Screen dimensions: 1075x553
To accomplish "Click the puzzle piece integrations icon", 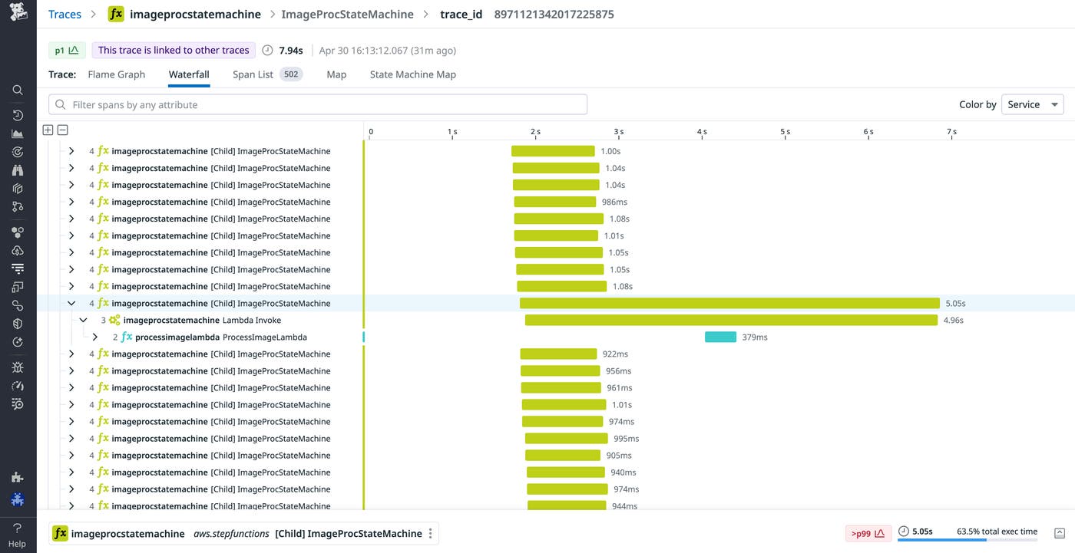I will pos(18,477).
